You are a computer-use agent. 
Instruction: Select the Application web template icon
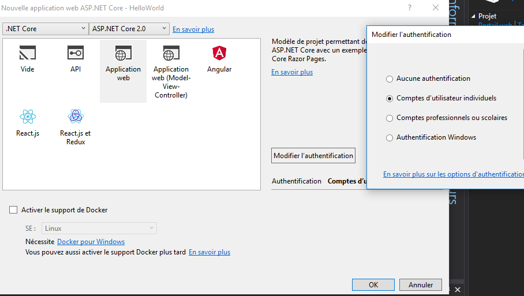tap(123, 54)
